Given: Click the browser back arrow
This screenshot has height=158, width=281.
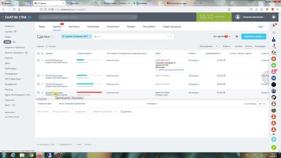Looking at the screenshot, I should pos(4,10).
